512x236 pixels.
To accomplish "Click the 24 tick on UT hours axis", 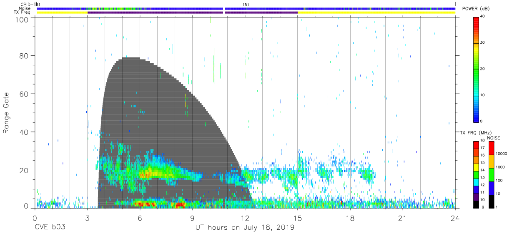I will [455, 218].
